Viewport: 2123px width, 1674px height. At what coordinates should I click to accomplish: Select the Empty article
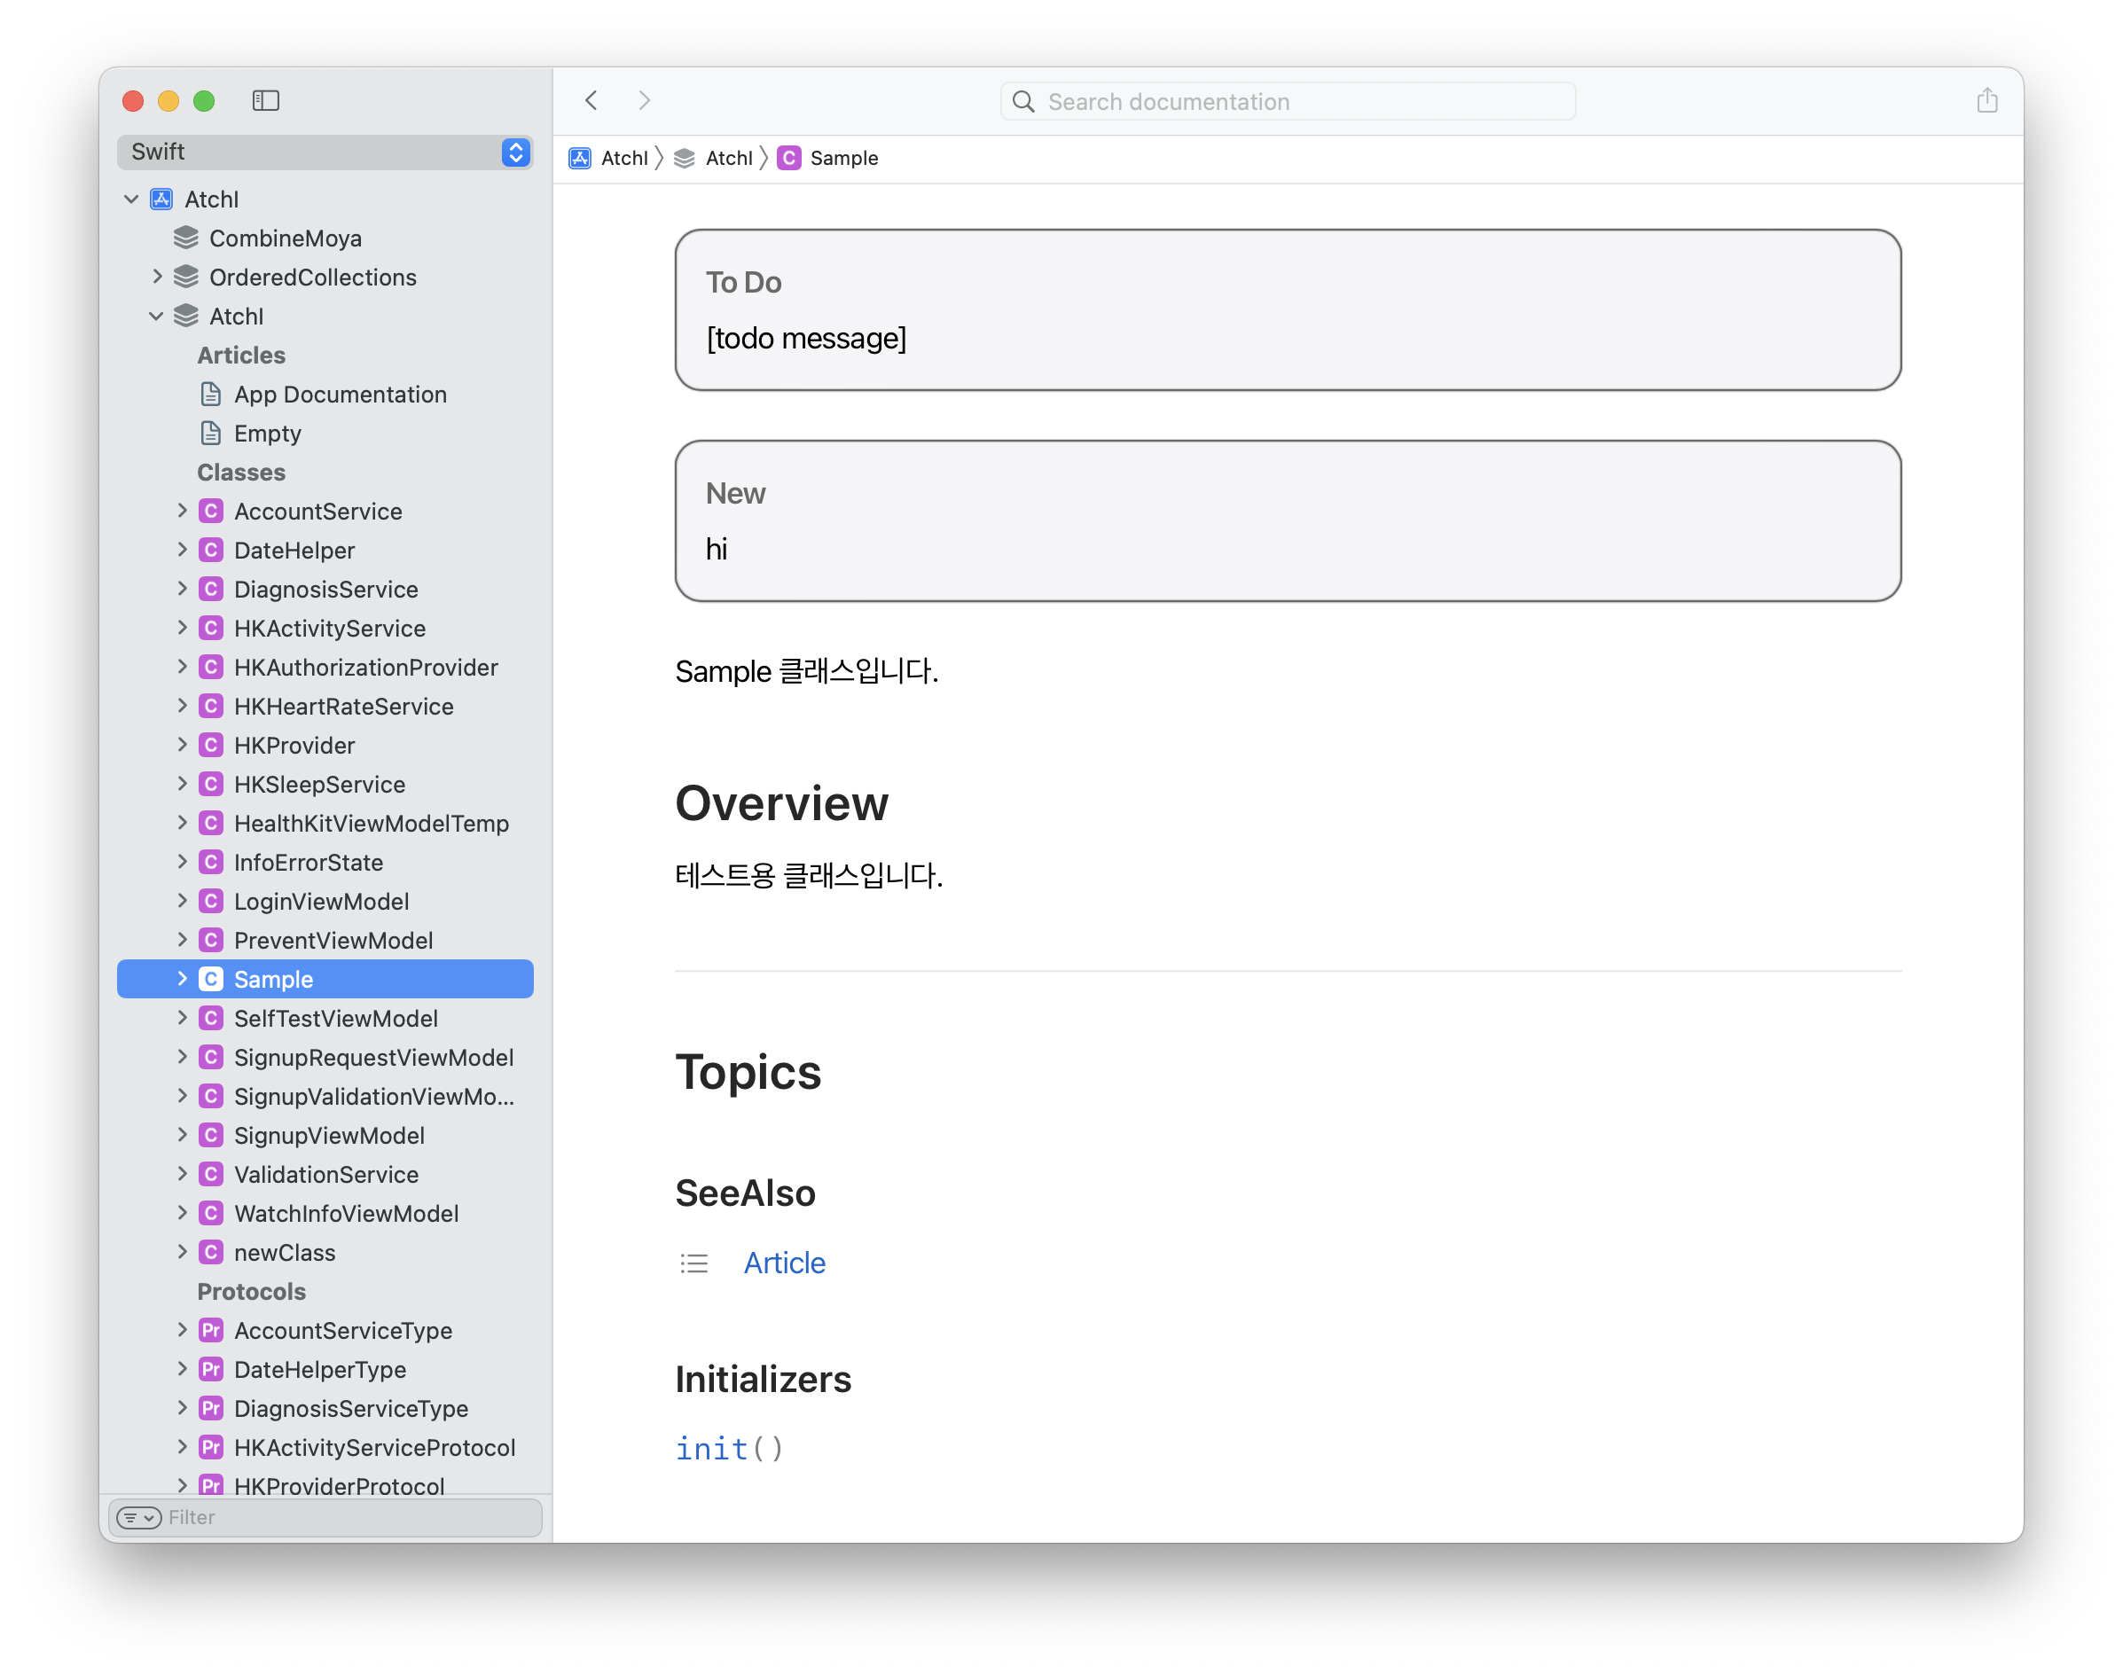[267, 434]
